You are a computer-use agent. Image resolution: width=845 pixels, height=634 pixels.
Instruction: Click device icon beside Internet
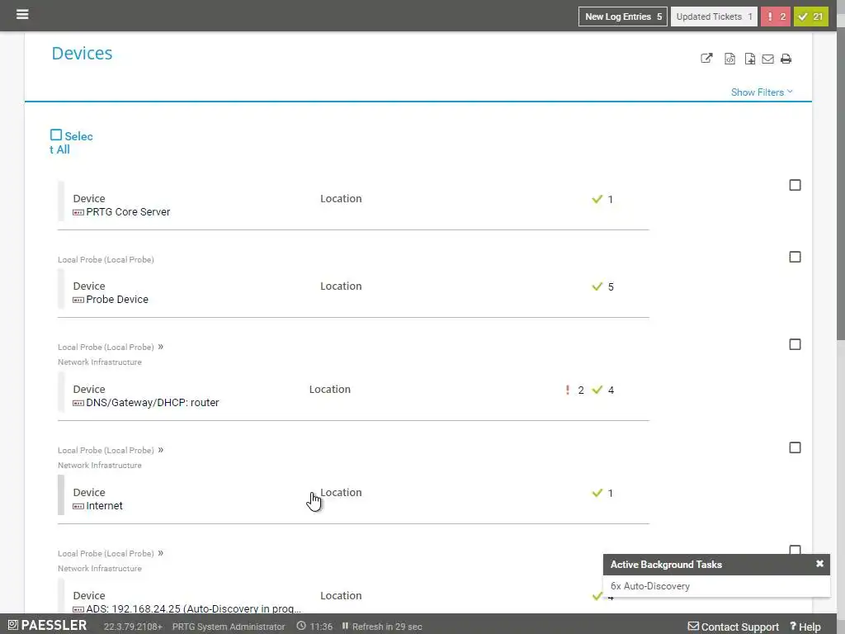point(78,506)
